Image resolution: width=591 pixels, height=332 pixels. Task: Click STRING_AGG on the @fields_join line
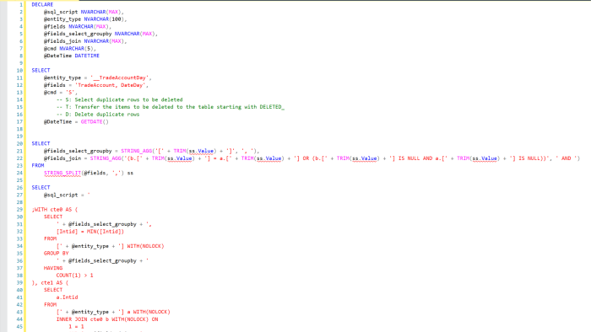(106, 158)
